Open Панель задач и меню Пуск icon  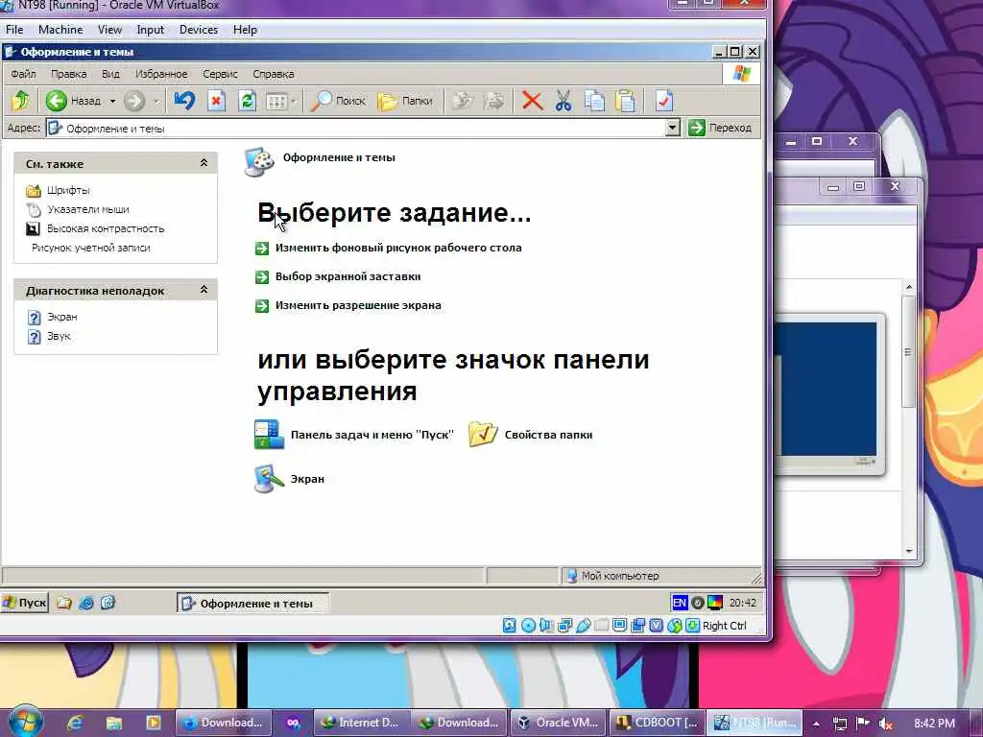[x=353, y=435]
